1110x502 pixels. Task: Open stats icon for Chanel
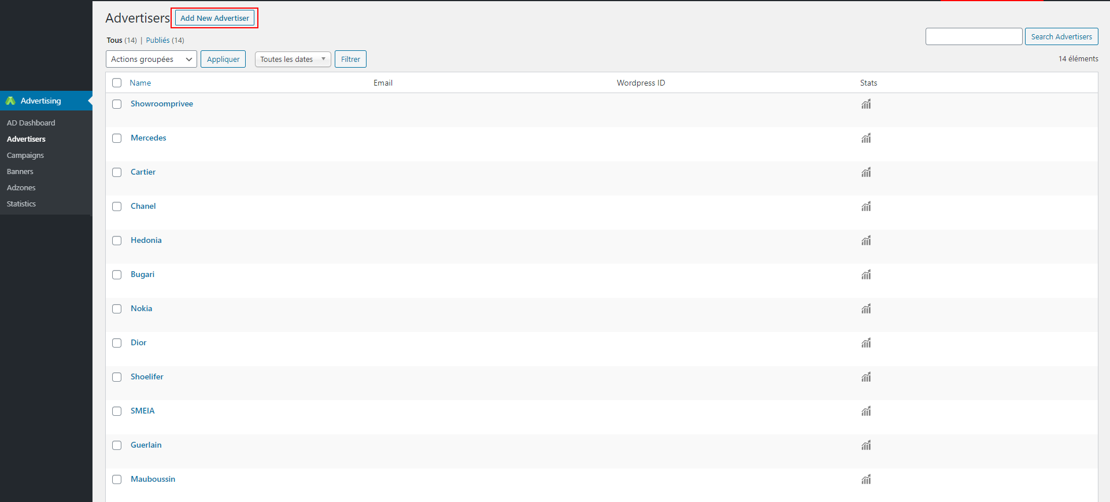click(866, 206)
